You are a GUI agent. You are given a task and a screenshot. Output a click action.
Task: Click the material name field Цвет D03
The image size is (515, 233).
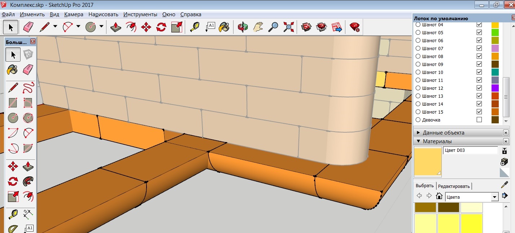[470, 150]
